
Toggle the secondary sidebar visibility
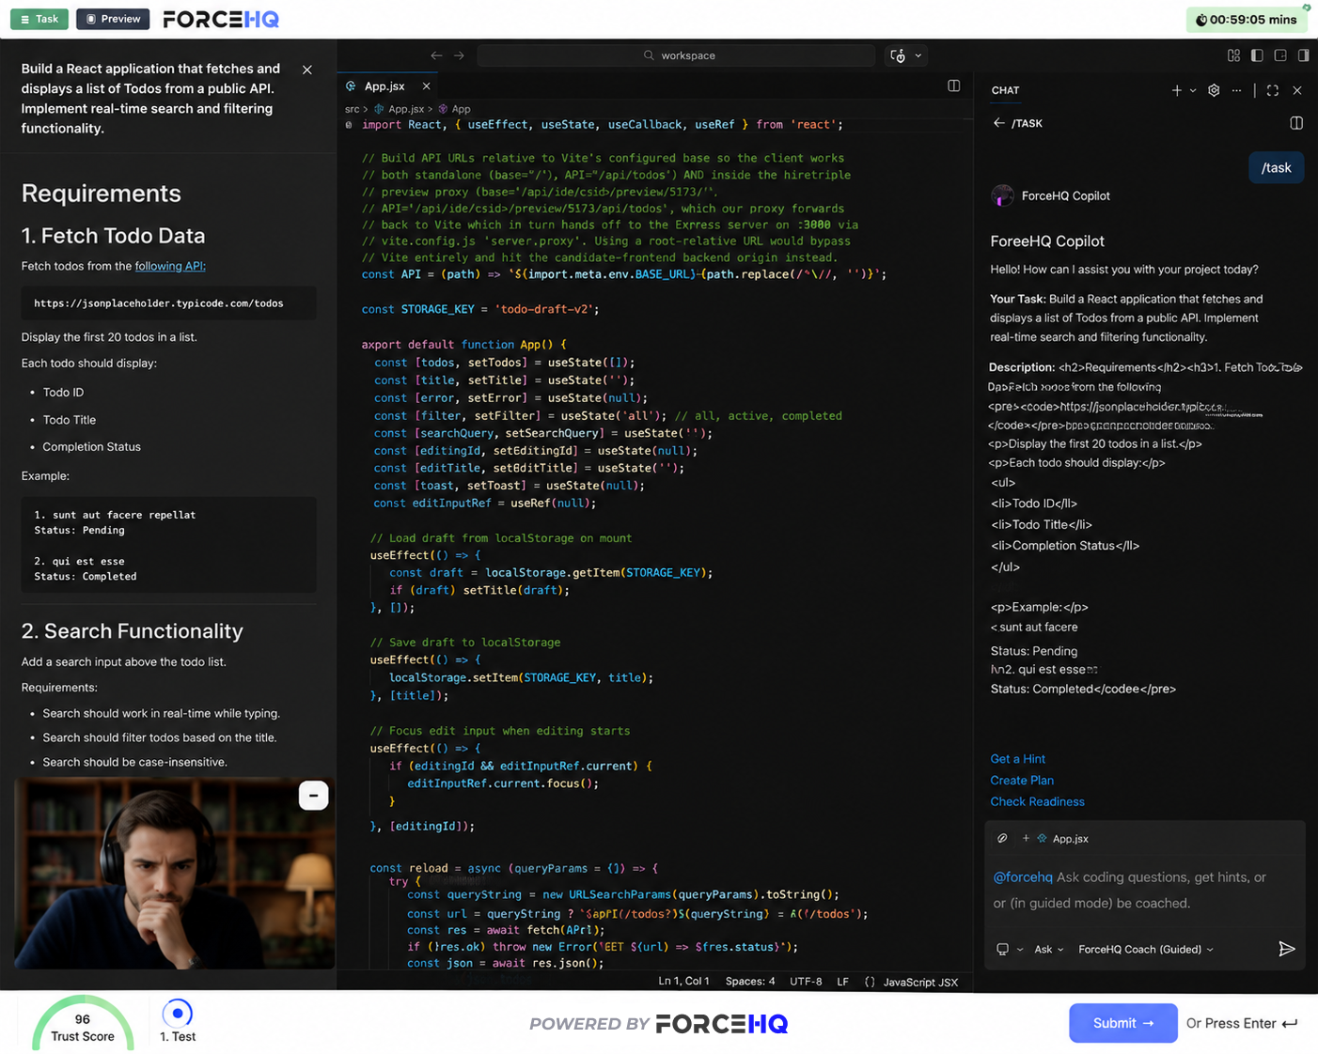(1303, 55)
